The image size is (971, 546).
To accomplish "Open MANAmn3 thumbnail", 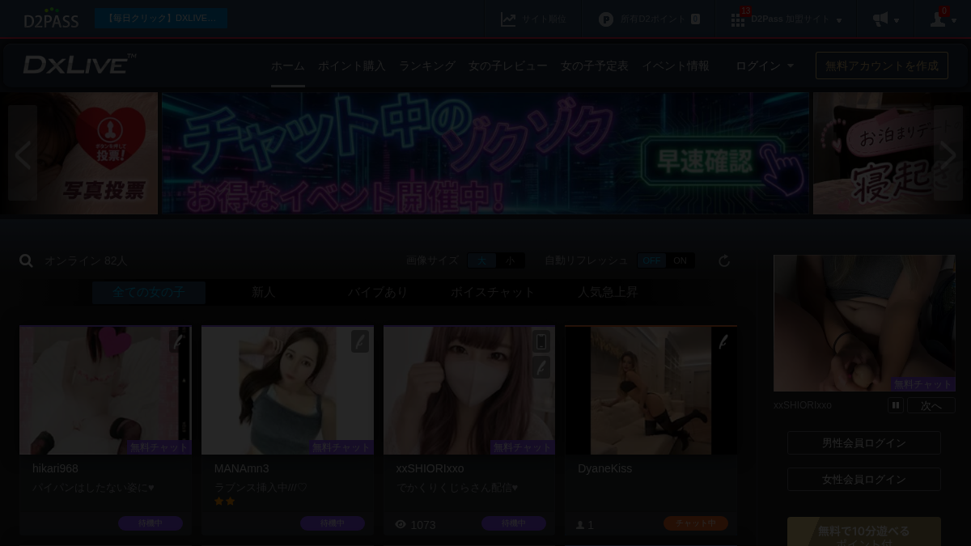I will tap(287, 390).
